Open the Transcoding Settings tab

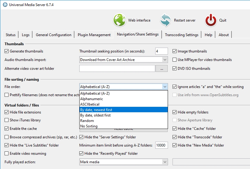click(x=182, y=35)
